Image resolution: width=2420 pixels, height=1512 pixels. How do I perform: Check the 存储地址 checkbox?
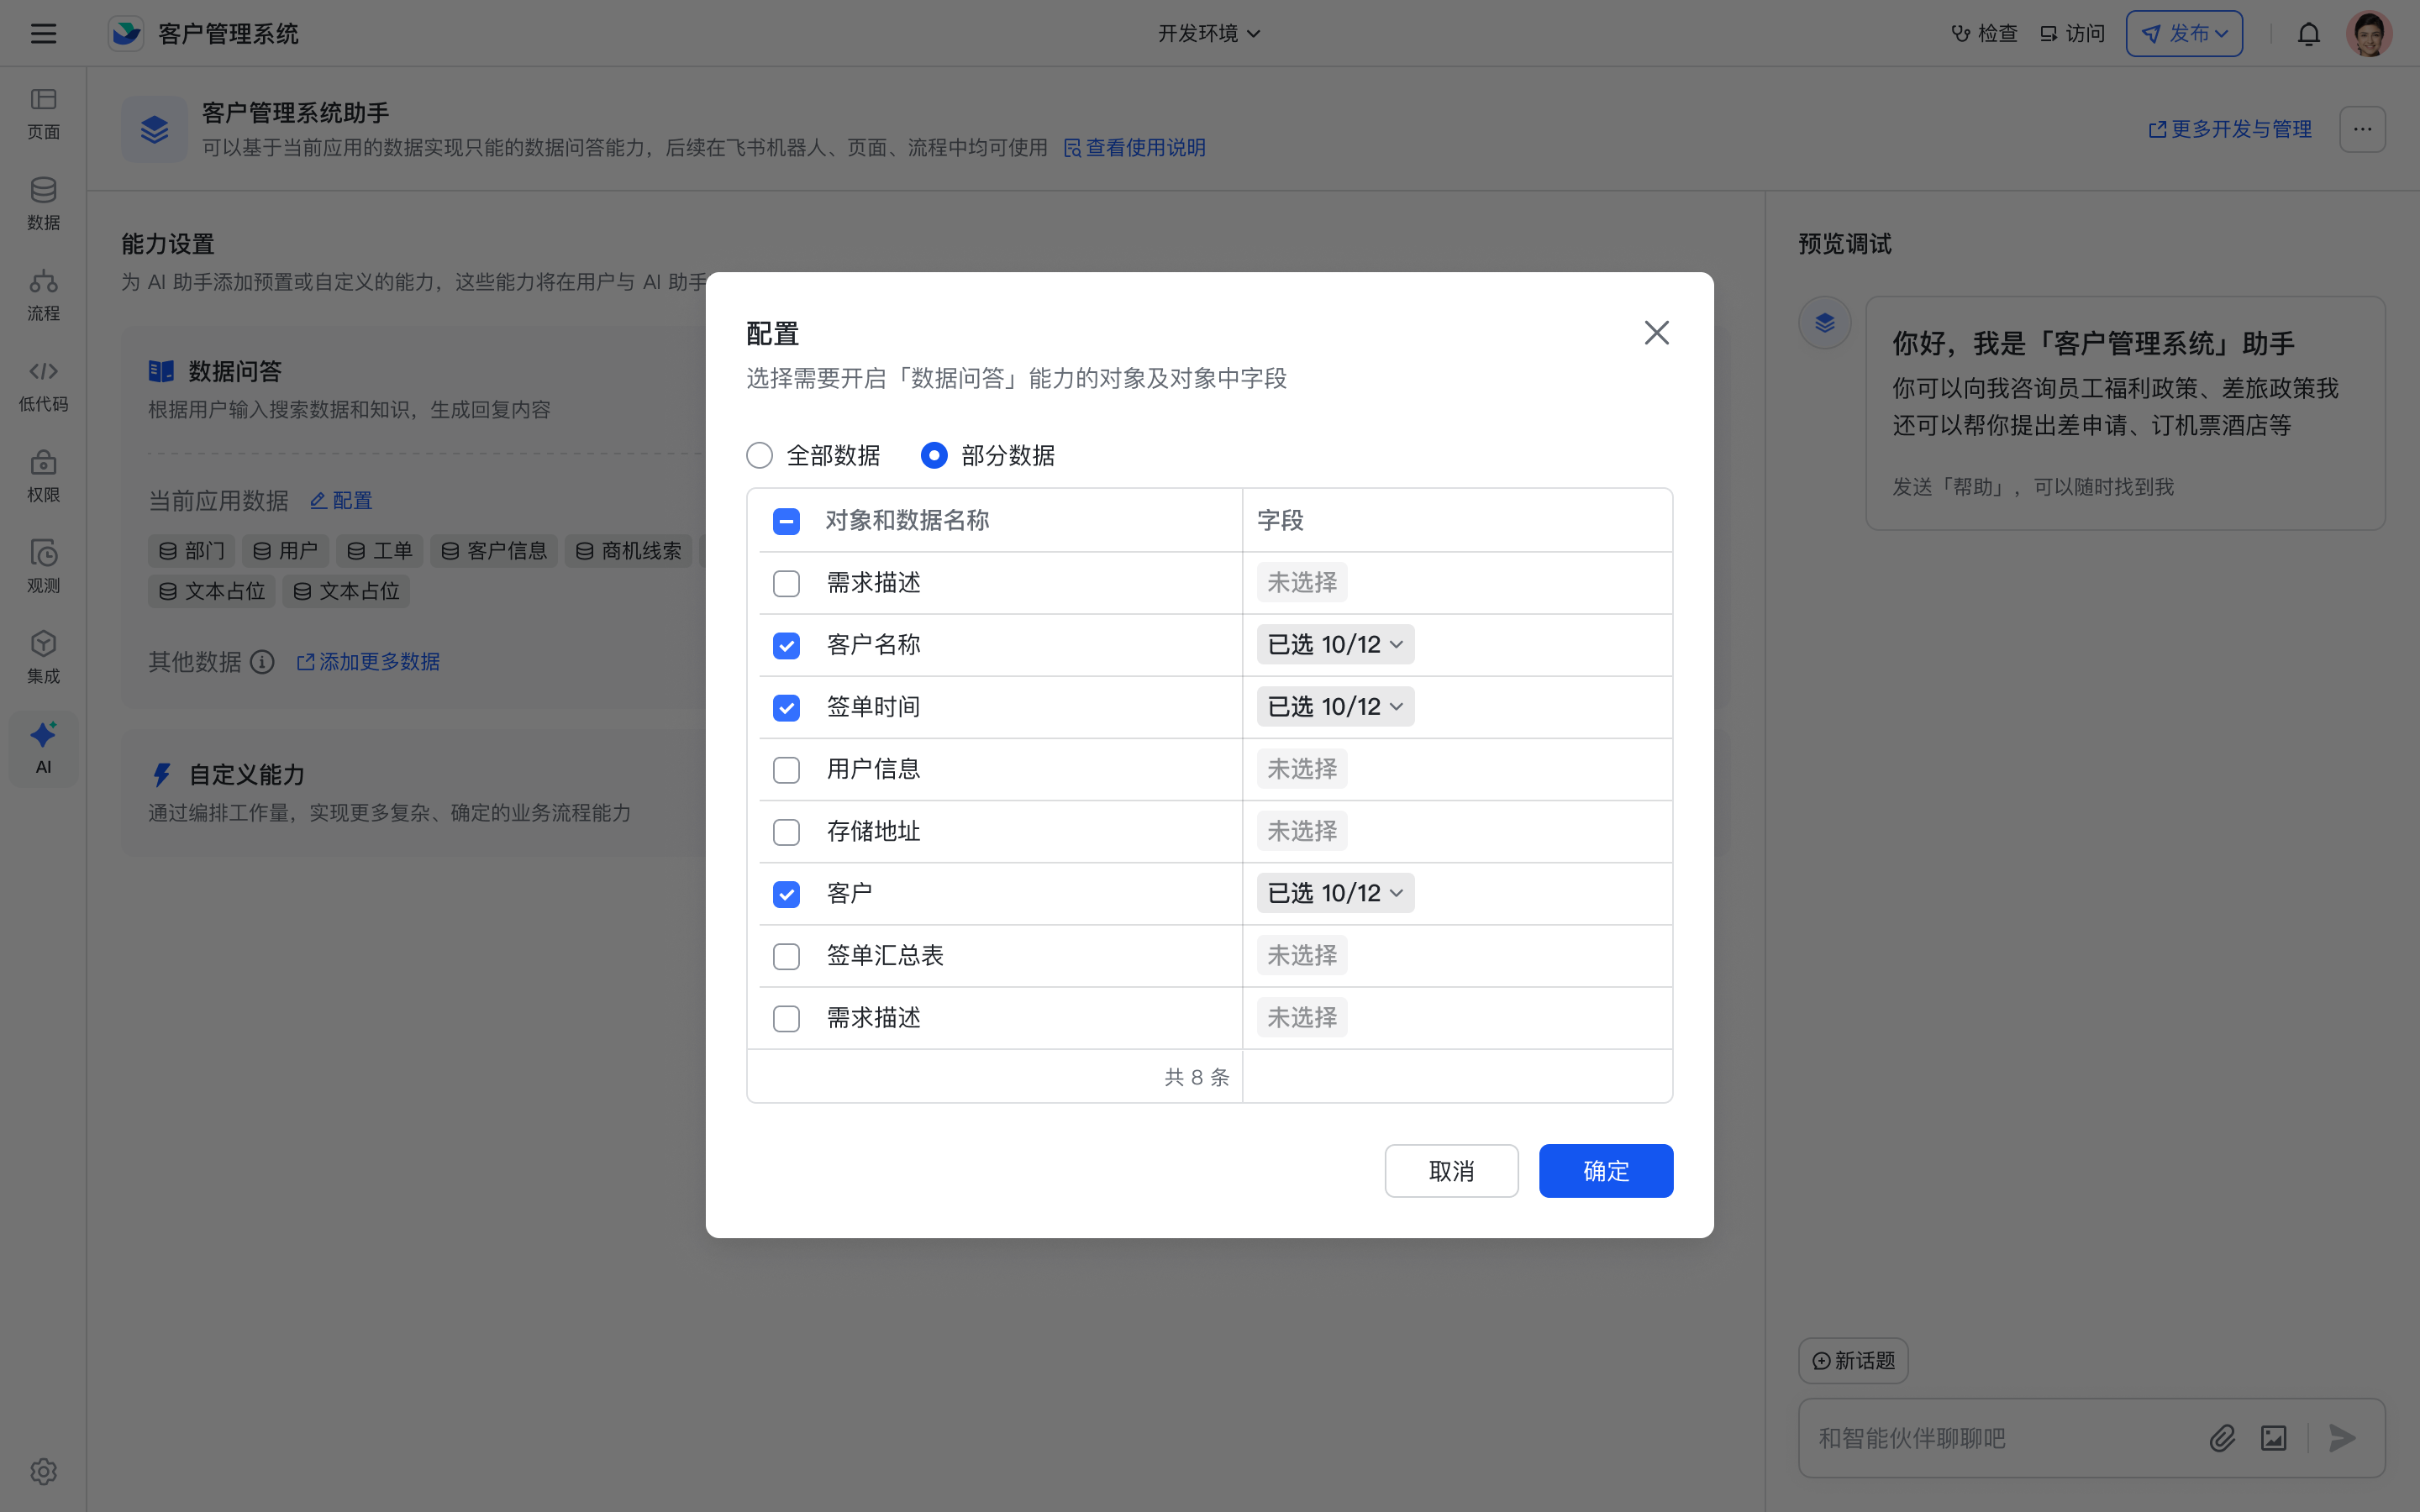pyautogui.click(x=786, y=832)
